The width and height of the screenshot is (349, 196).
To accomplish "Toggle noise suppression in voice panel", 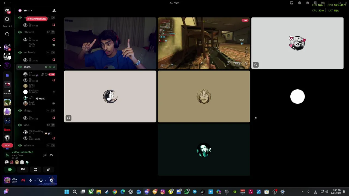I will coord(44,155).
